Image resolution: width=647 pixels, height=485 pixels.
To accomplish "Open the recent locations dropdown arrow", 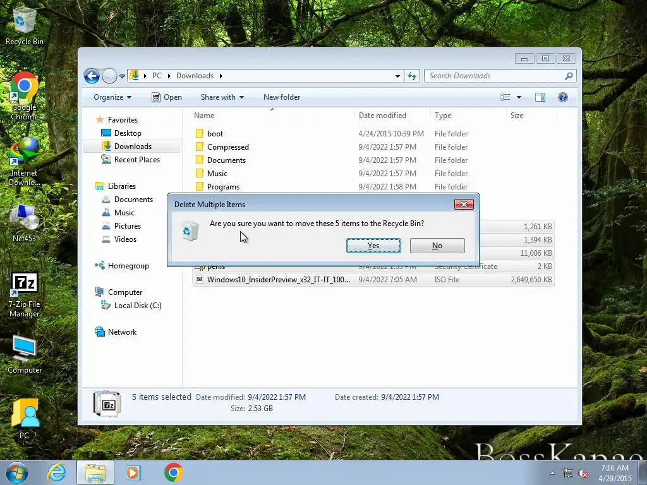I will [x=122, y=76].
